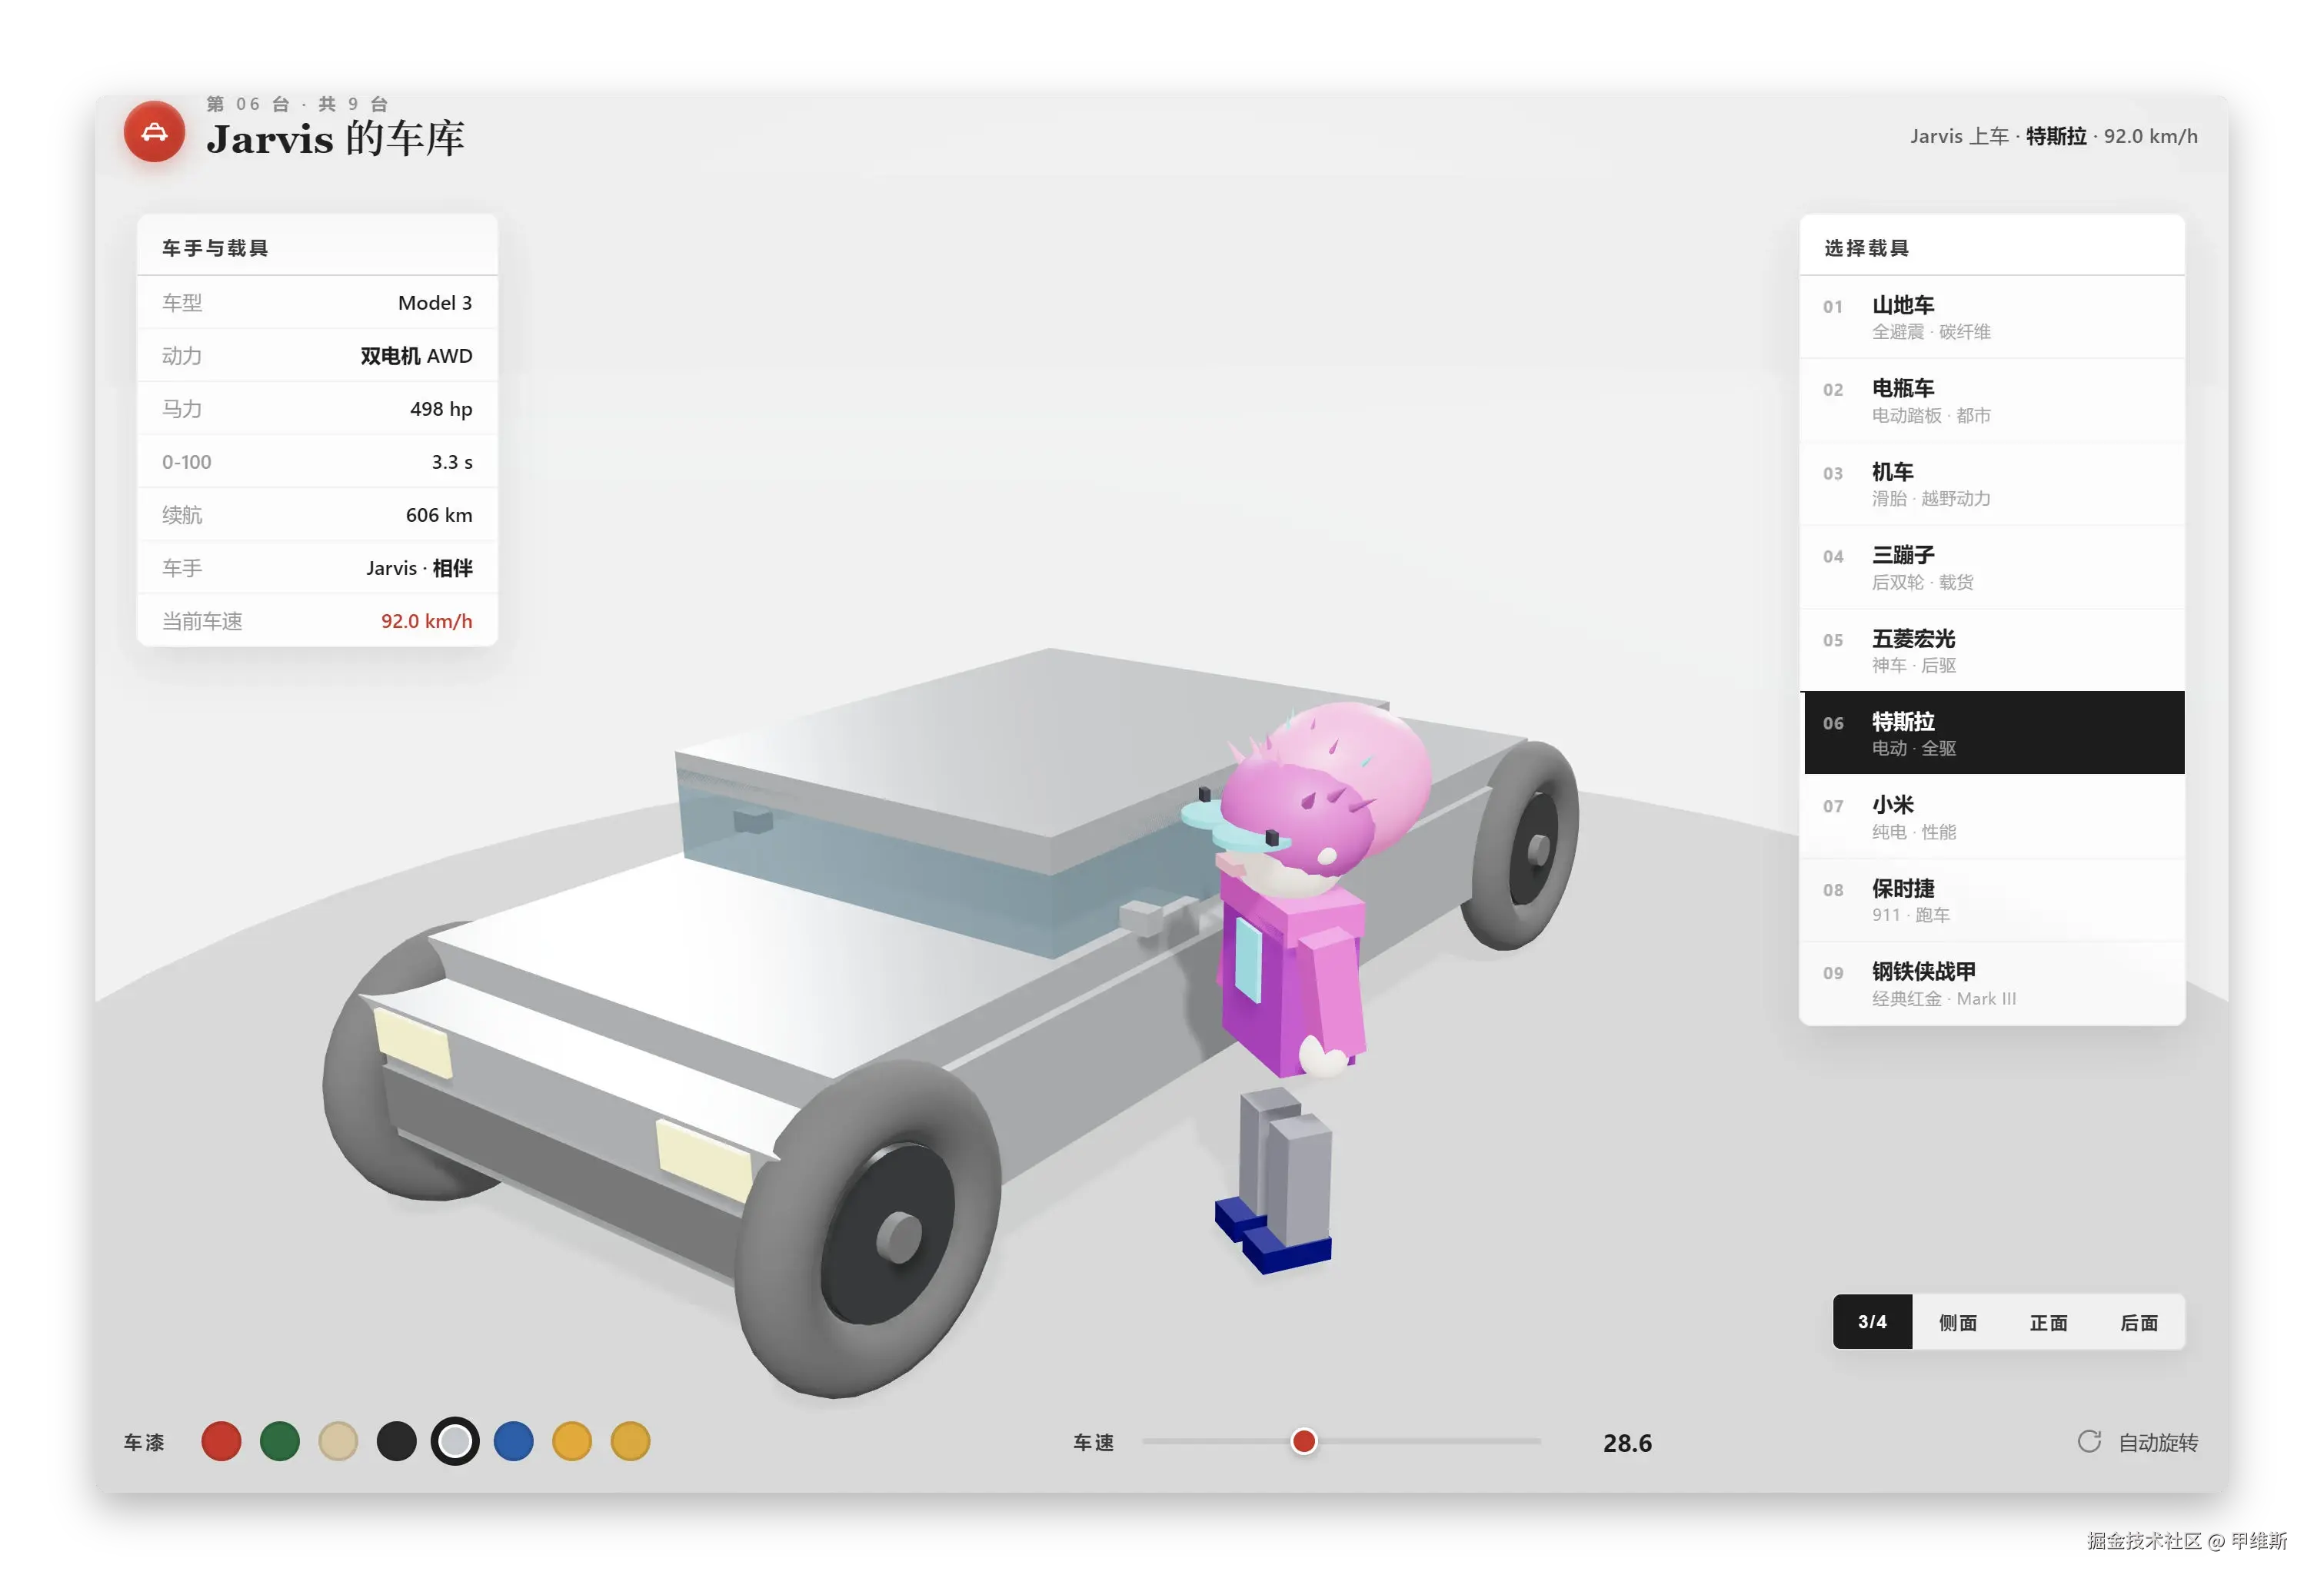The width and height of the screenshot is (2324, 1588).
Task: Click the 'Jarvis · 相伴' driver value
Action: (419, 568)
